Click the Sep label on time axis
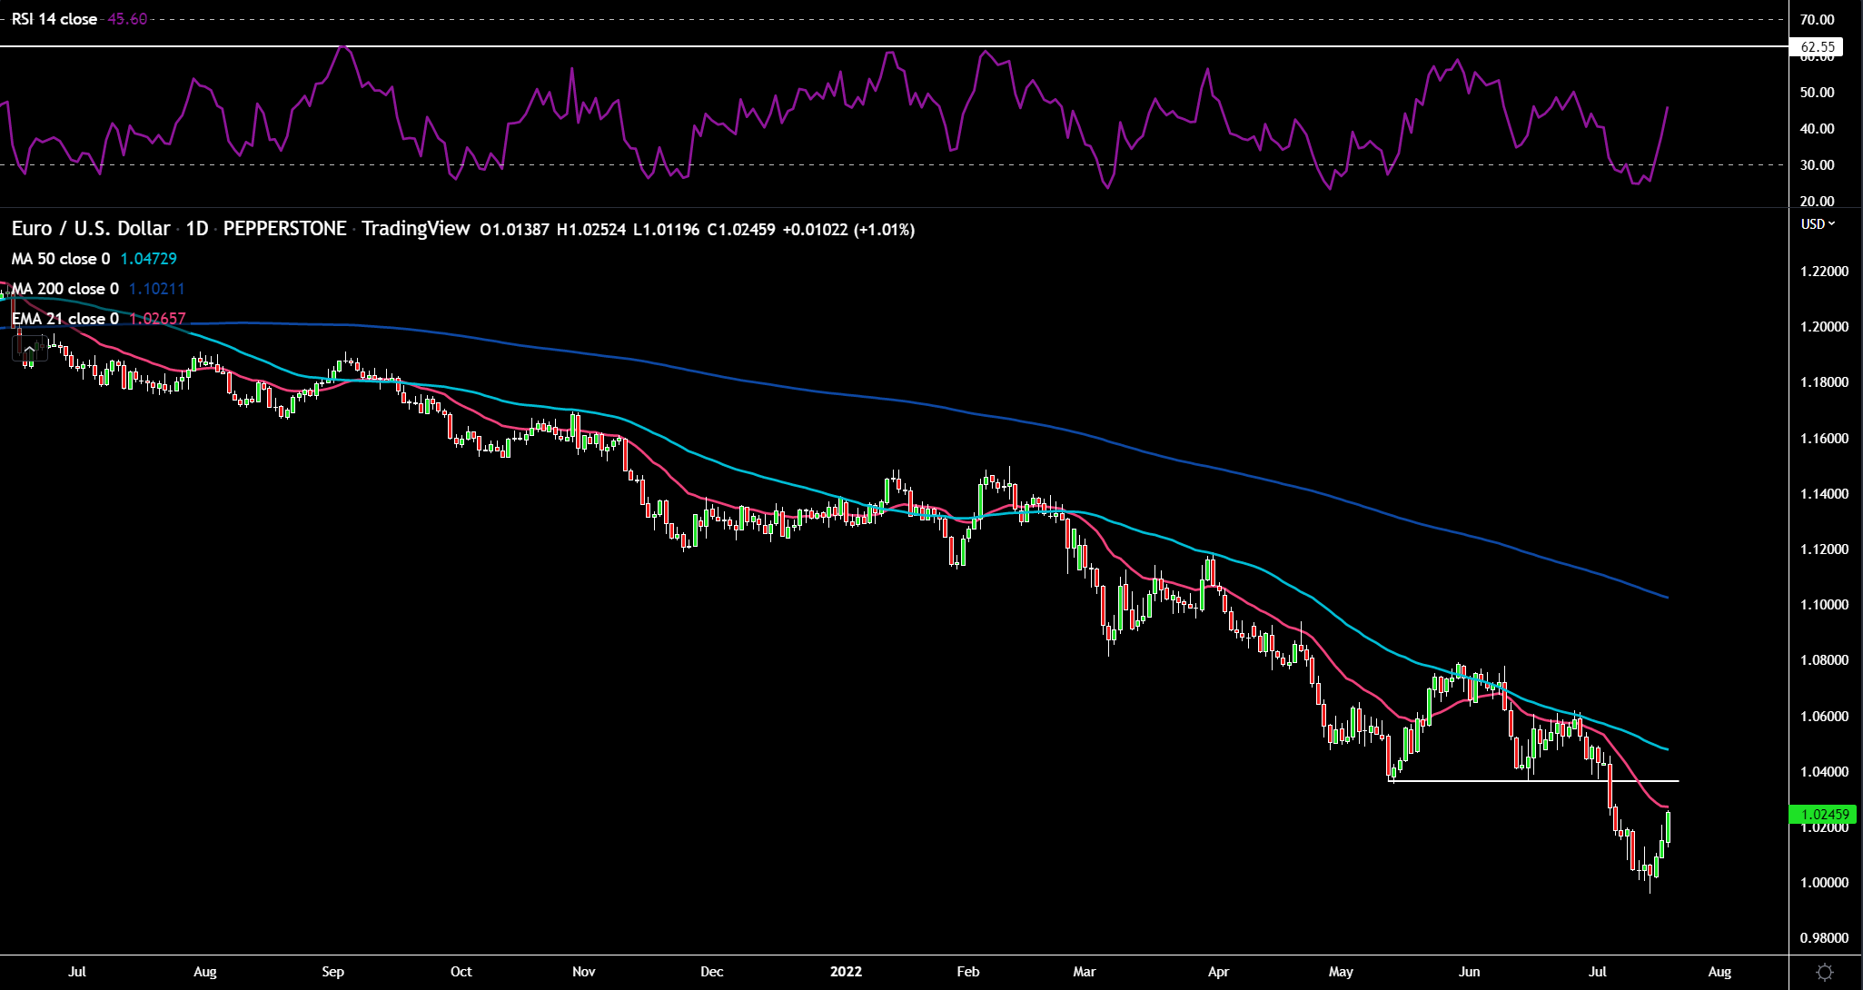Screen dimensions: 1863x990 point(333,972)
